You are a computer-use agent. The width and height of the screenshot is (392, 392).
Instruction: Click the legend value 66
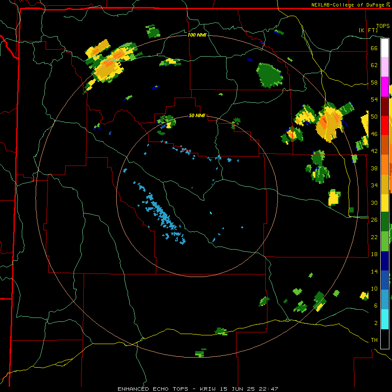[x=374, y=48]
